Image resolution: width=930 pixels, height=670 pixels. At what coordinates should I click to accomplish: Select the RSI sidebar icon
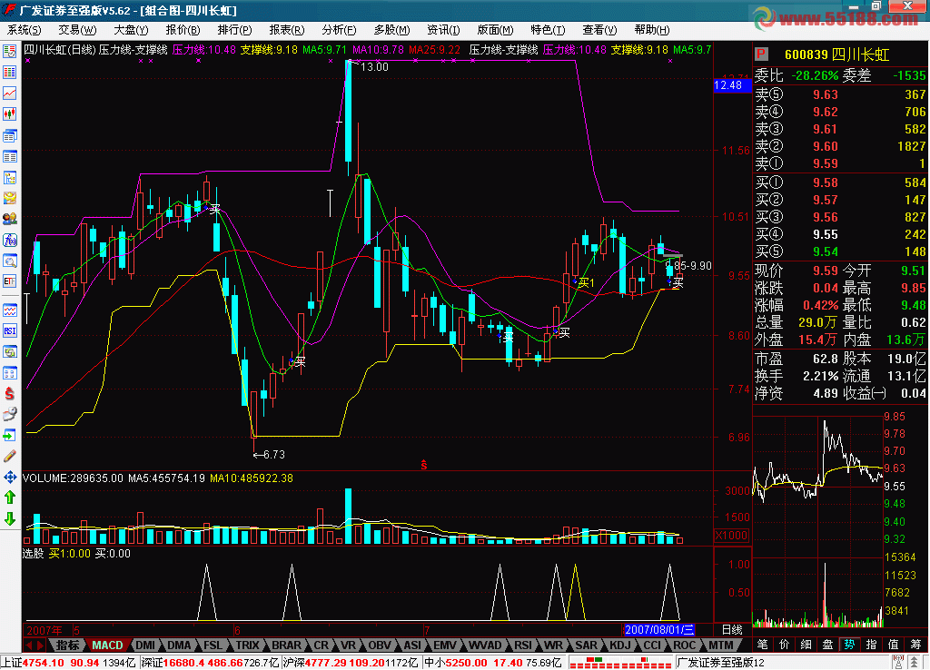pos(9,330)
